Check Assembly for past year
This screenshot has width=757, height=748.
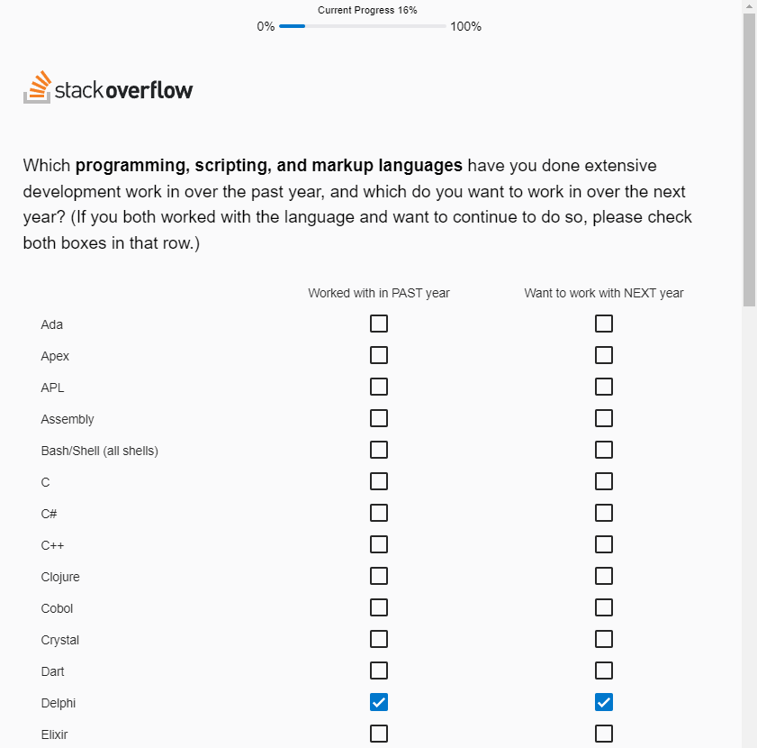(x=379, y=417)
